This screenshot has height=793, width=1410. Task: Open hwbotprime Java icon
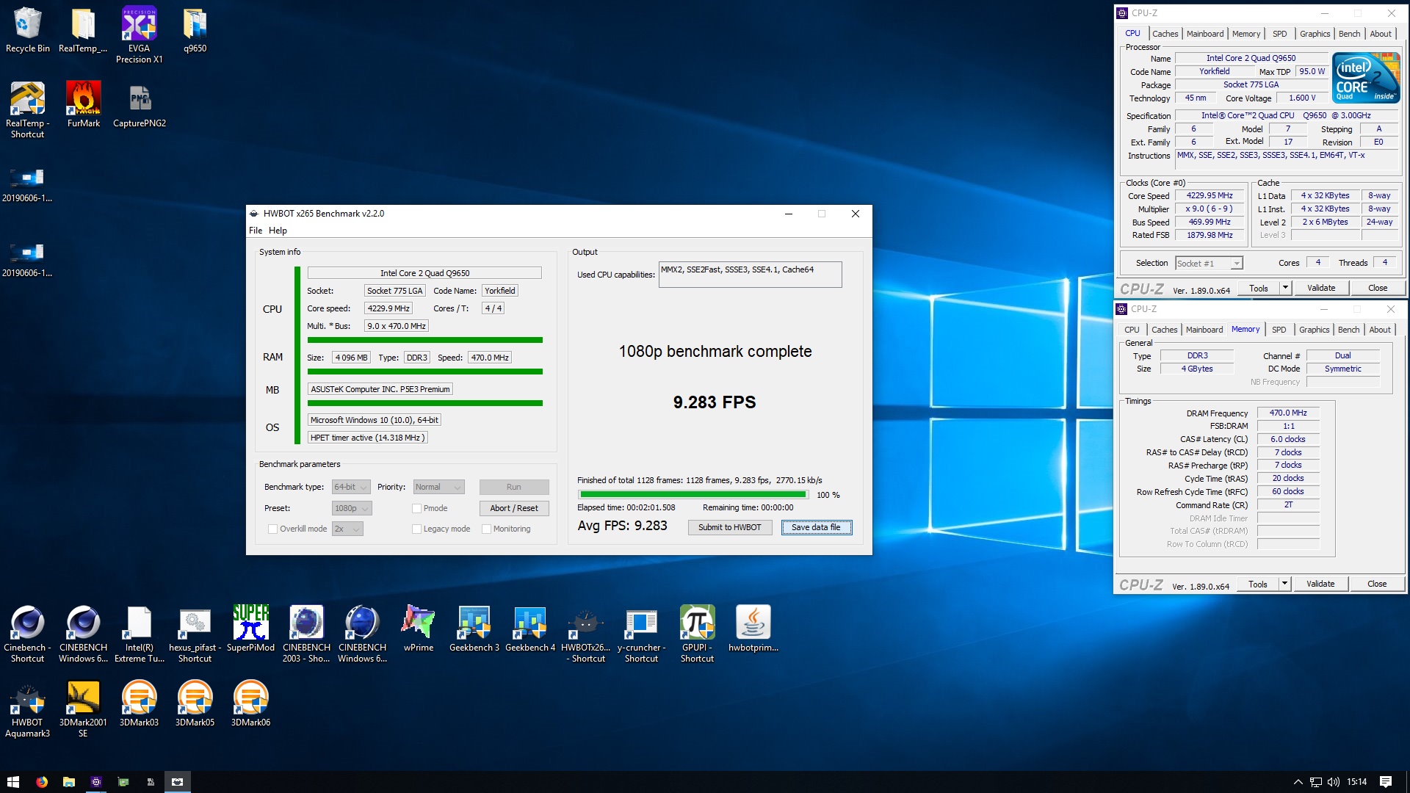click(753, 629)
